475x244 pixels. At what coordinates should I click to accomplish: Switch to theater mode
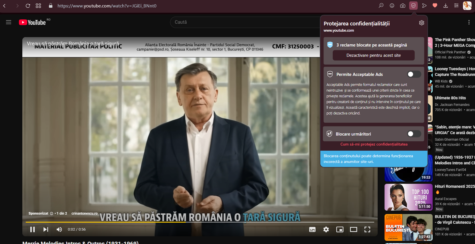click(x=354, y=229)
